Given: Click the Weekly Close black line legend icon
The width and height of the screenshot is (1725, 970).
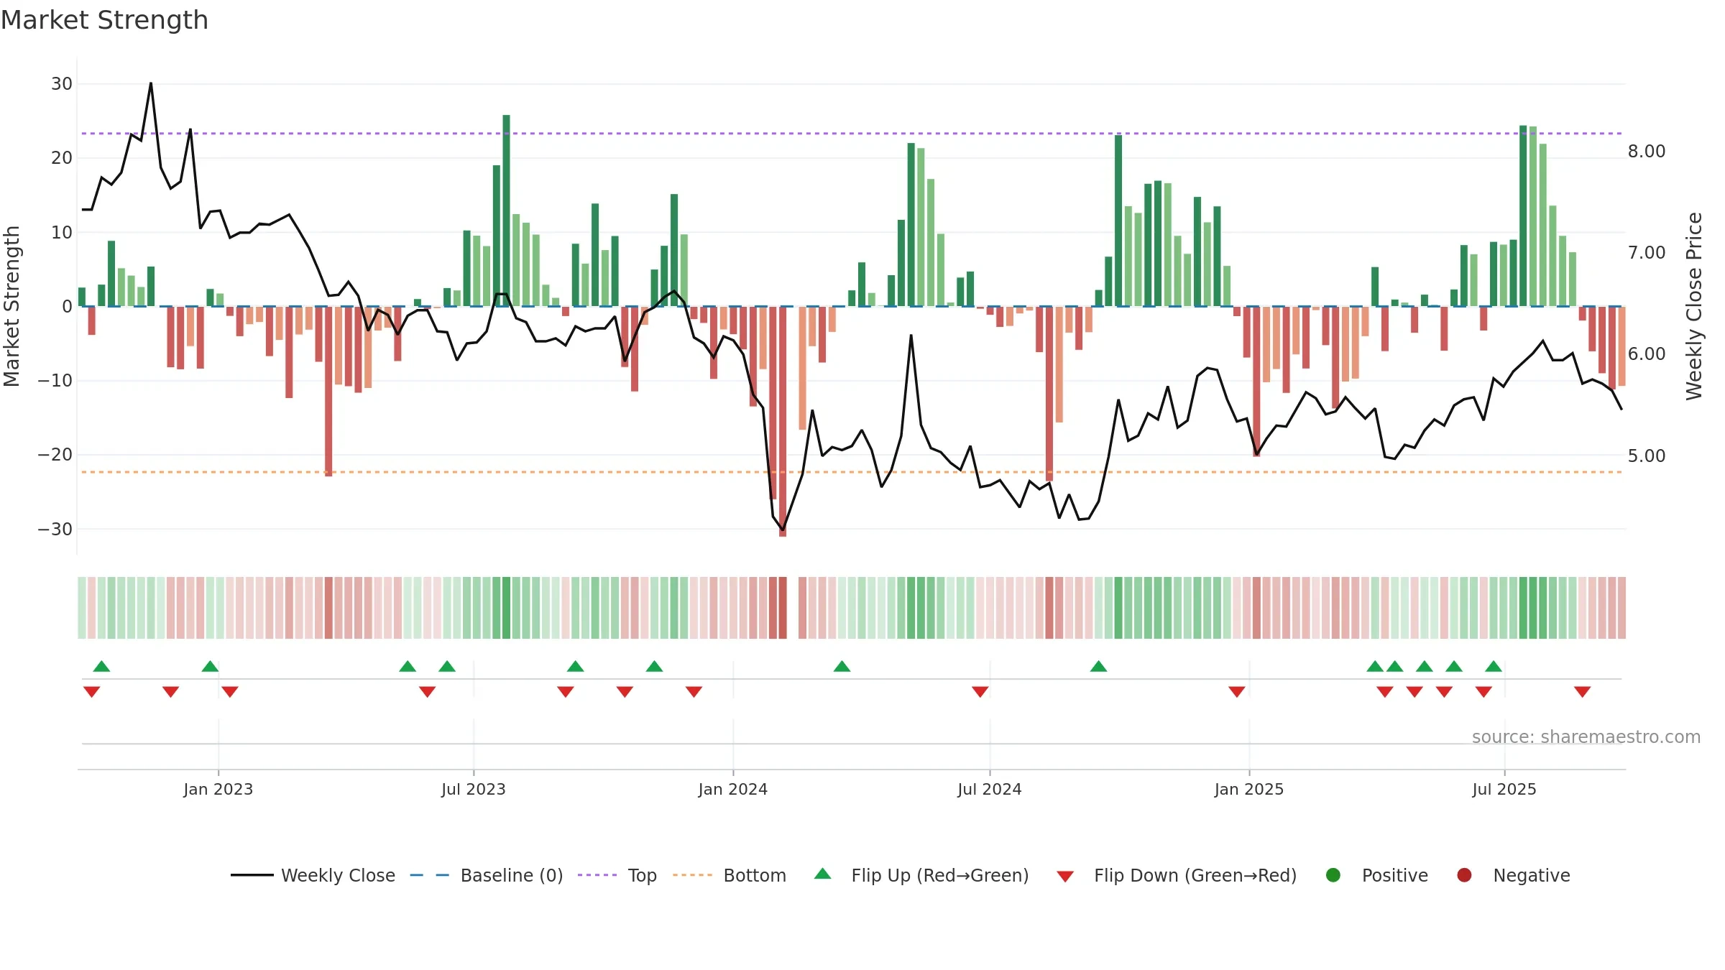Looking at the screenshot, I should pos(252,875).
